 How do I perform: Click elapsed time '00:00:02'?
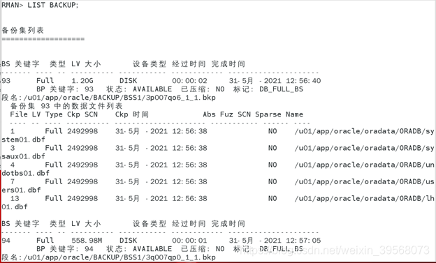(189, 81)
